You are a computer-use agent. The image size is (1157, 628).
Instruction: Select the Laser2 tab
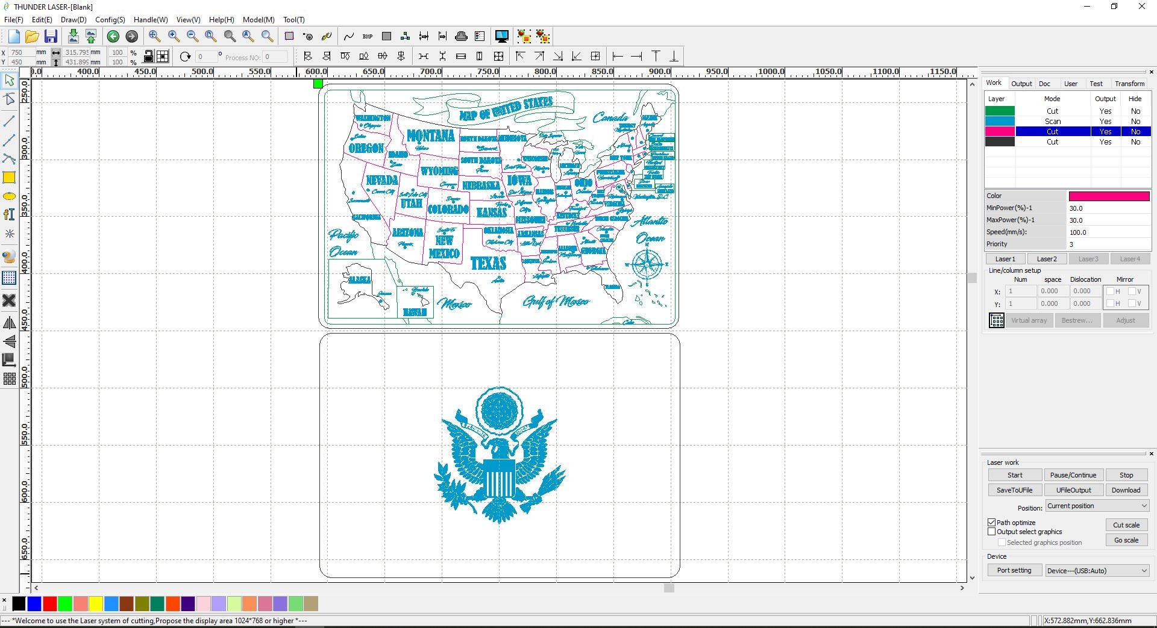point(1047,259)
